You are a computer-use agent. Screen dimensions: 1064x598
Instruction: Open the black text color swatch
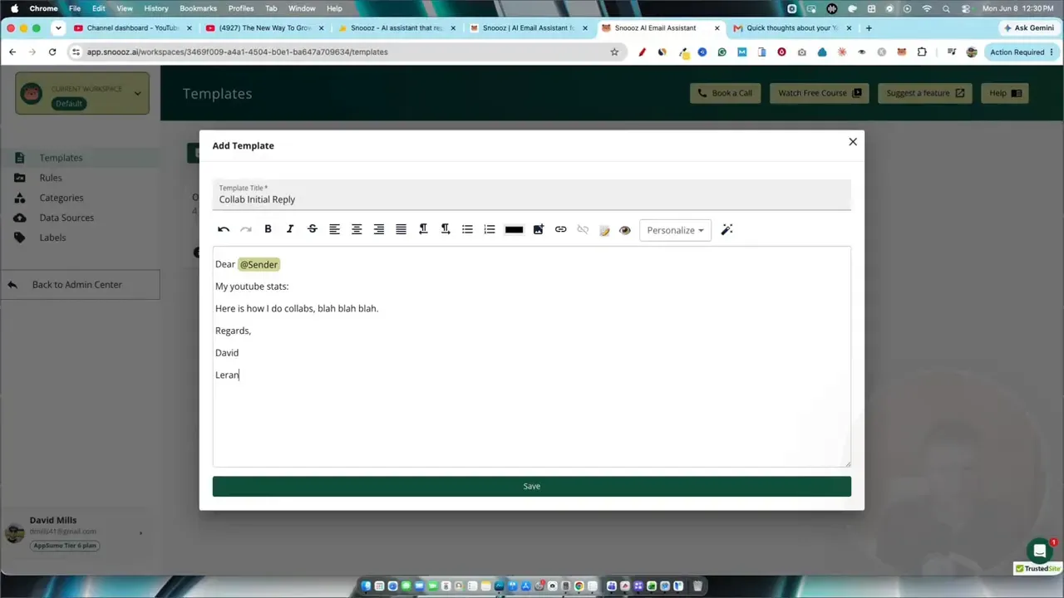point(514,230)
